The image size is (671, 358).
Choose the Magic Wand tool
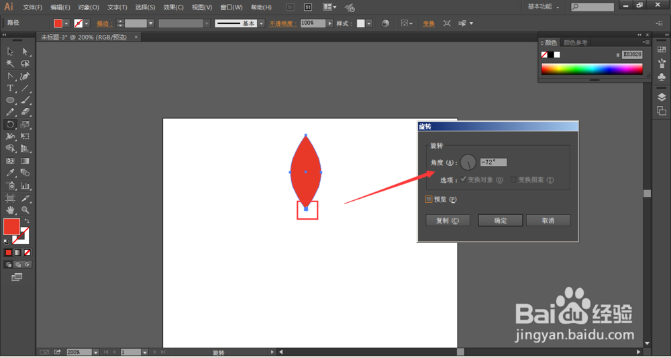tap(10, 64)
